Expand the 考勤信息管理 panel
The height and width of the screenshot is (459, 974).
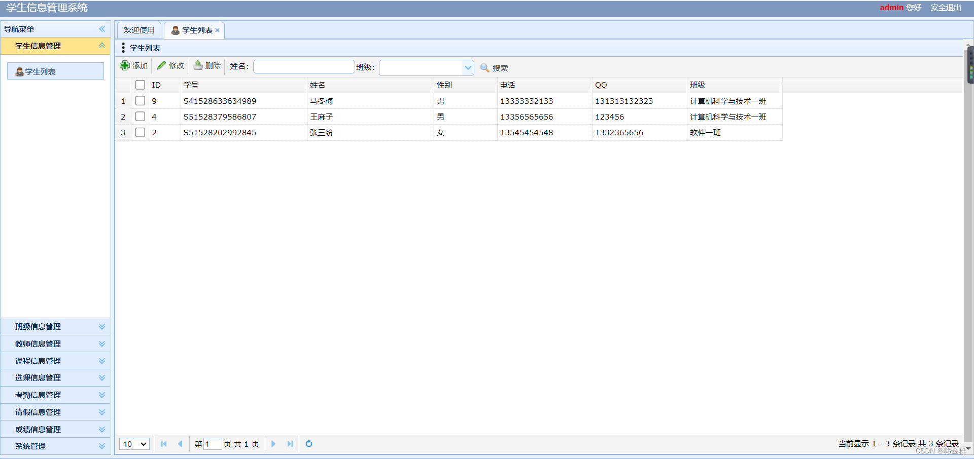tap(102, 395)
